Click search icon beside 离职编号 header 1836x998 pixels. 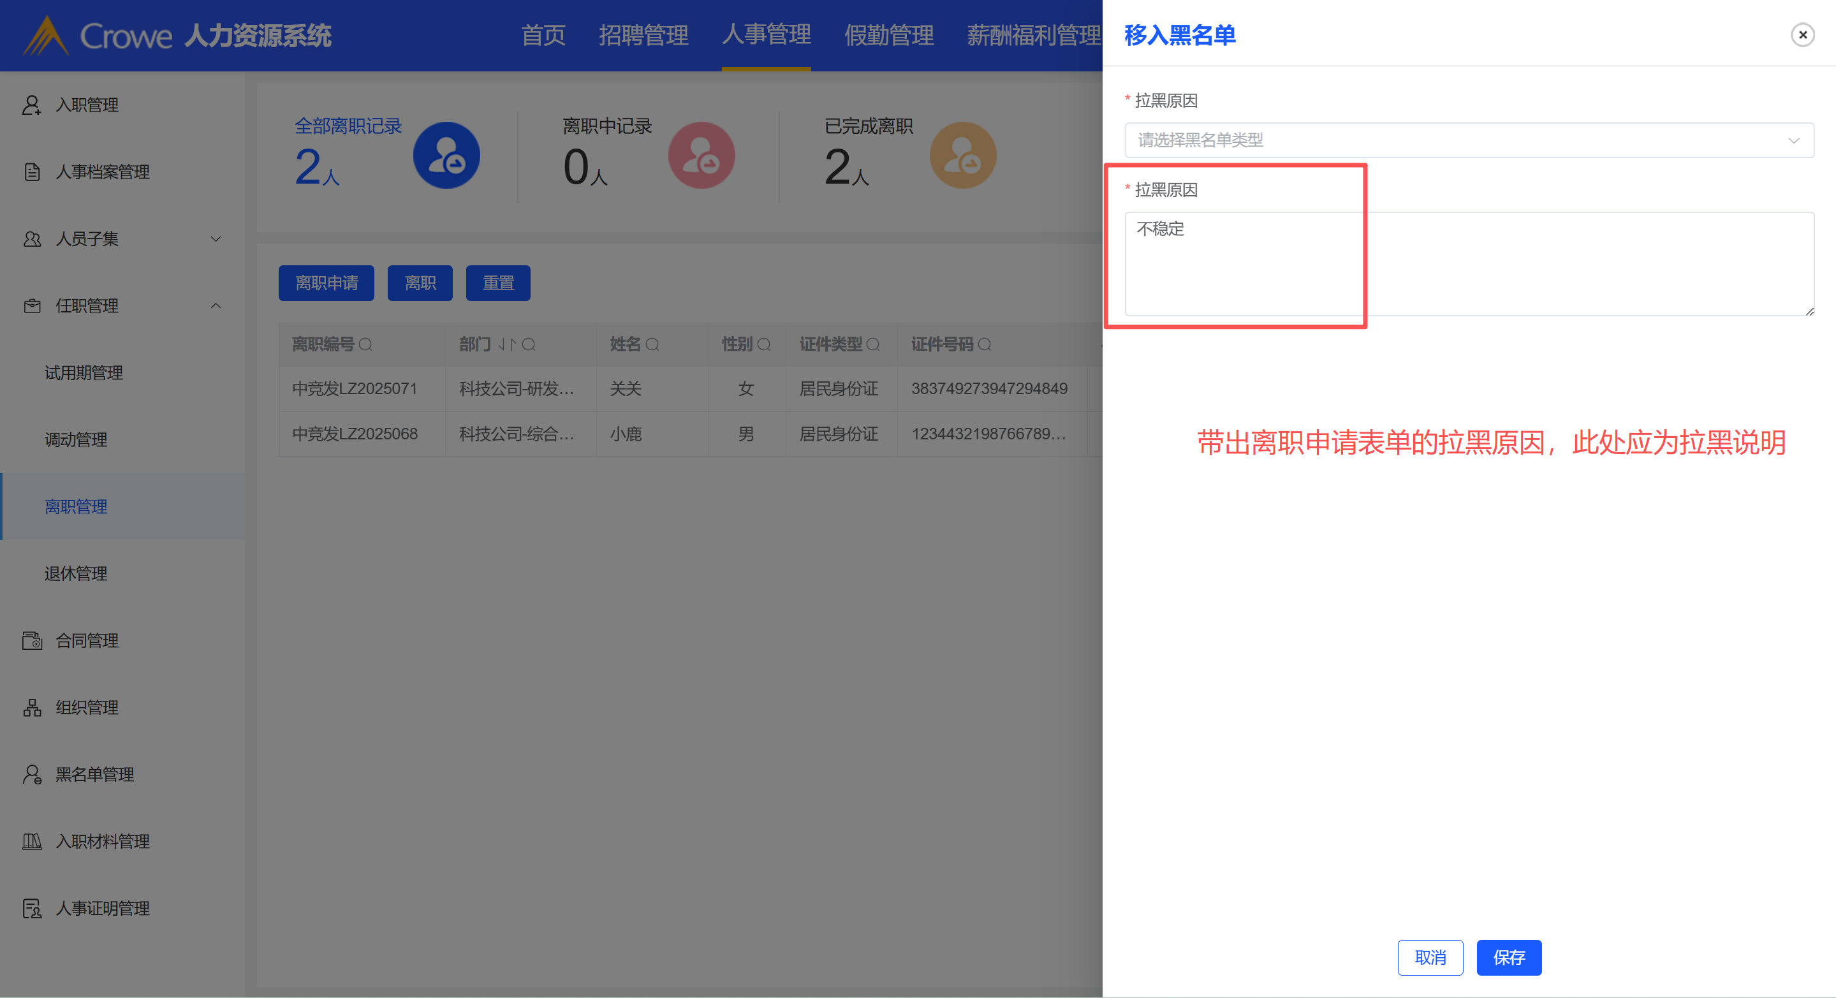click(x=365, y=344)
